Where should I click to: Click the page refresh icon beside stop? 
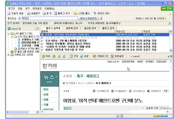coord(64,56)
